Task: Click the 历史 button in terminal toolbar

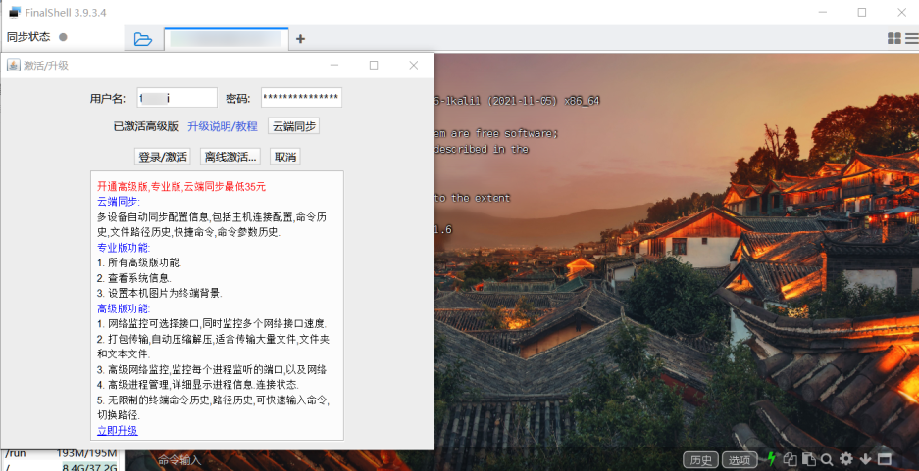Action: coord(701,460)
